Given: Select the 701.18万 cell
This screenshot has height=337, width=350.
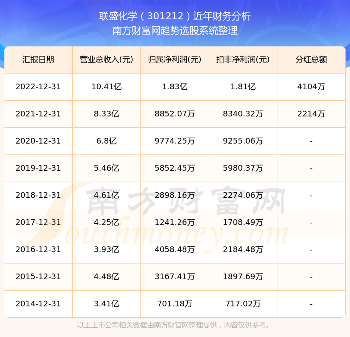Looking at the screenshot, I should [x=175, y=304].
